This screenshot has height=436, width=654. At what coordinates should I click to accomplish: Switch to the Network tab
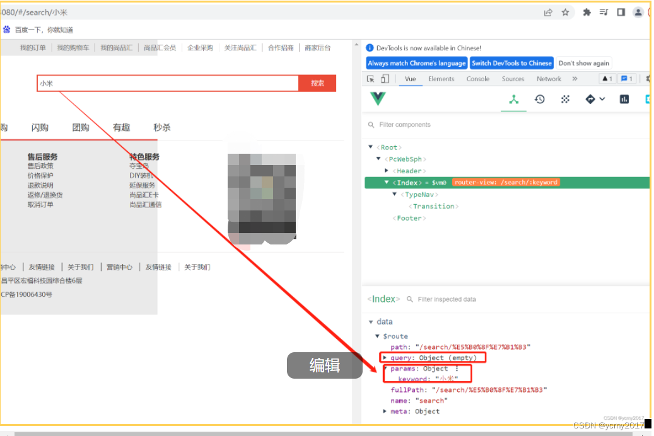(549, 79)
